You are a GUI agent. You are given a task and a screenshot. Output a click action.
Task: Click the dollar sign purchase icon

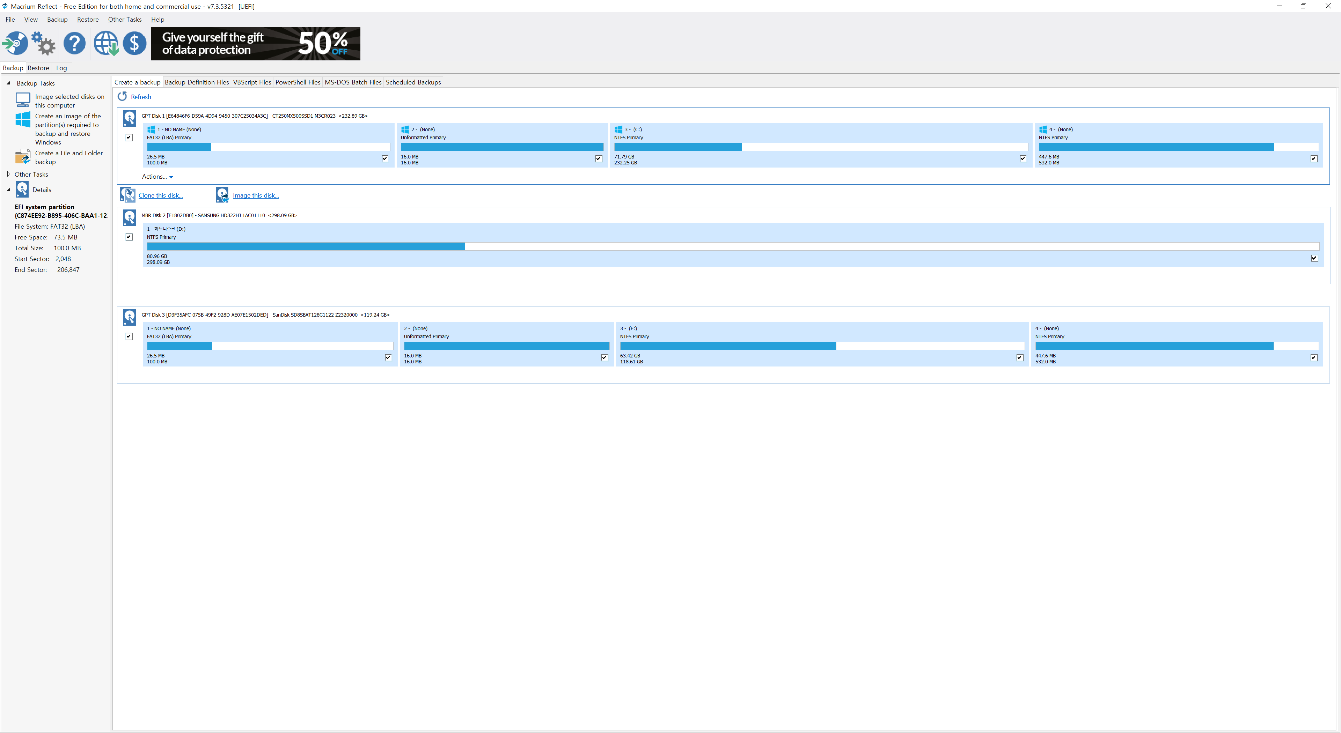point(134,43)
